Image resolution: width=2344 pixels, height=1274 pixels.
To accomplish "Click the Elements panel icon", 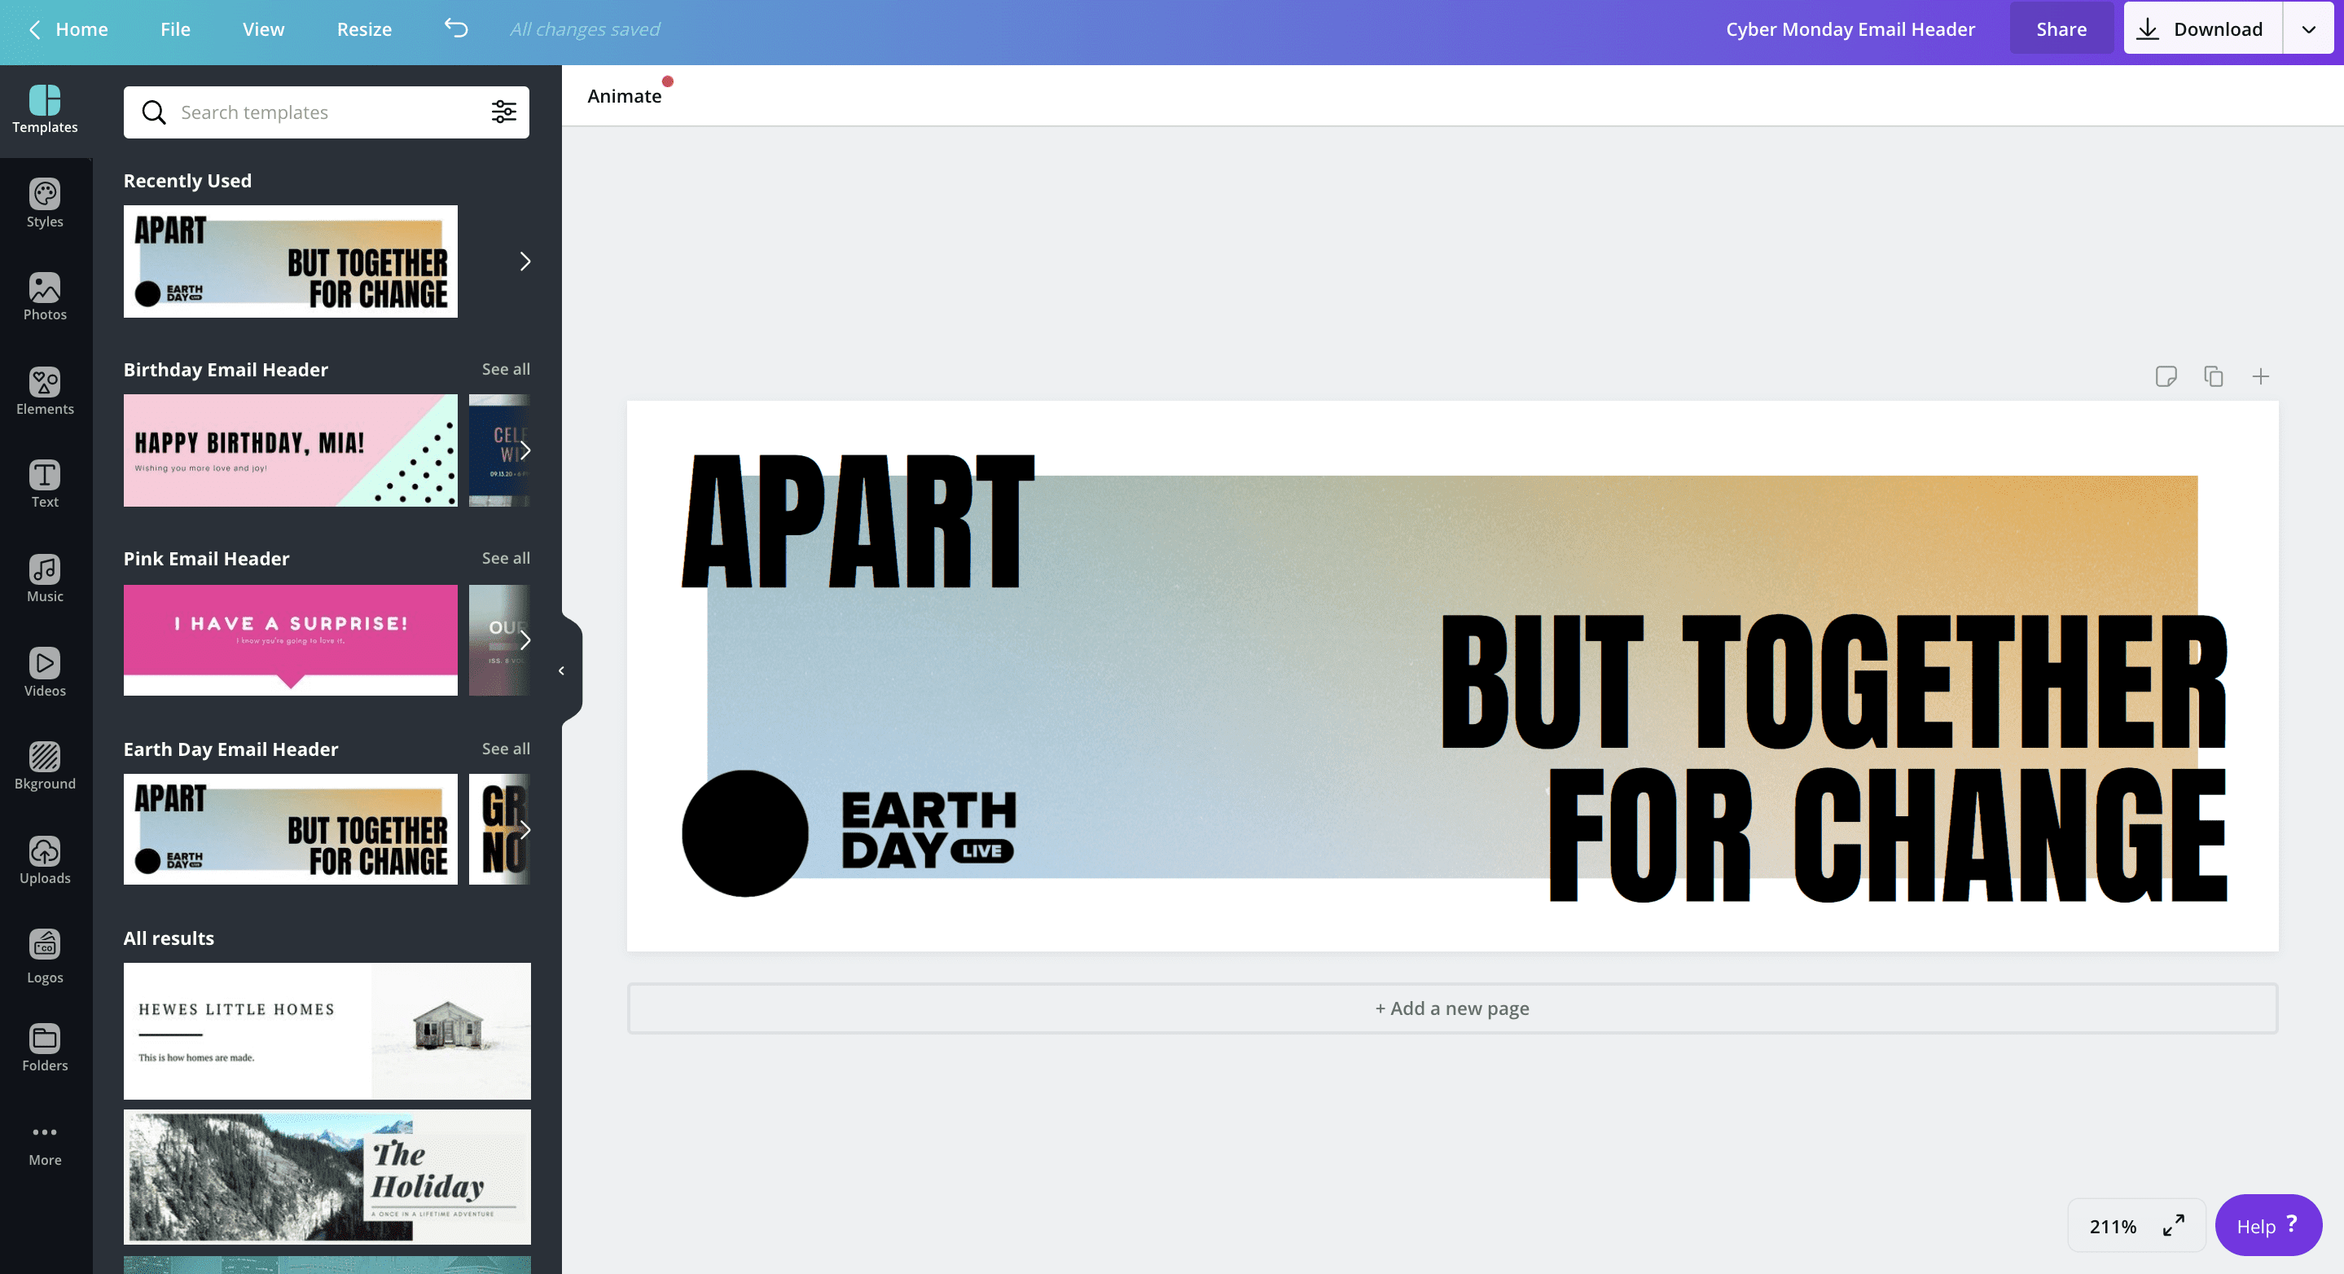I will click(44, 393).
